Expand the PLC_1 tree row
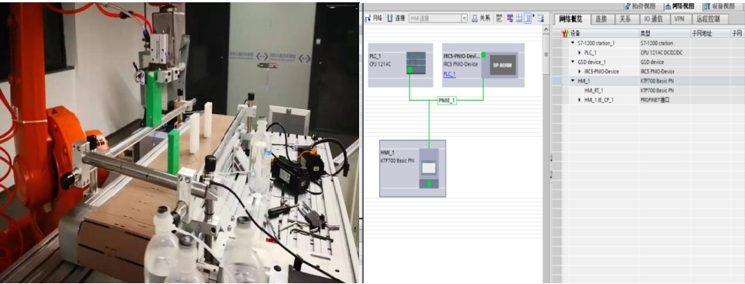This screenshot has width=745, height=284. pos(579,53)
